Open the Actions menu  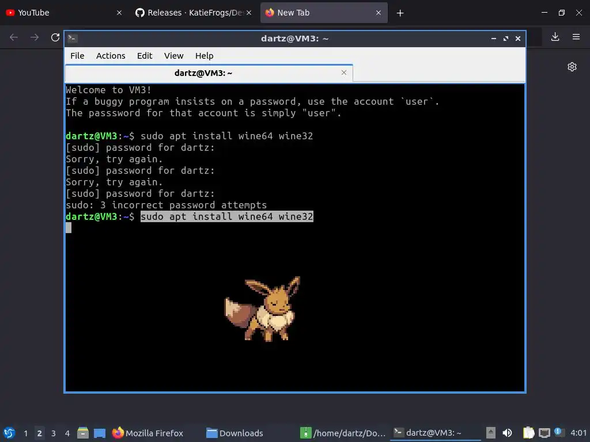coord(111,56)
